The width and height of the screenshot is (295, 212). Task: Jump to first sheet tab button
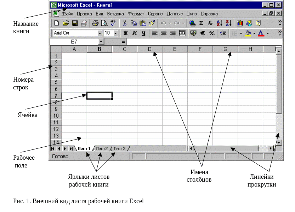click(x=53, y=148)
